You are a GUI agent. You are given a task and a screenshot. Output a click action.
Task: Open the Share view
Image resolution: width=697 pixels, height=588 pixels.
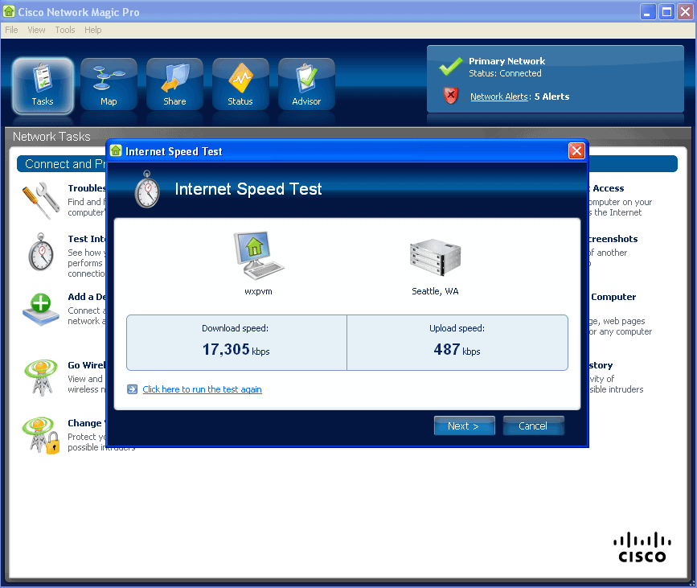tap(174, 84)
